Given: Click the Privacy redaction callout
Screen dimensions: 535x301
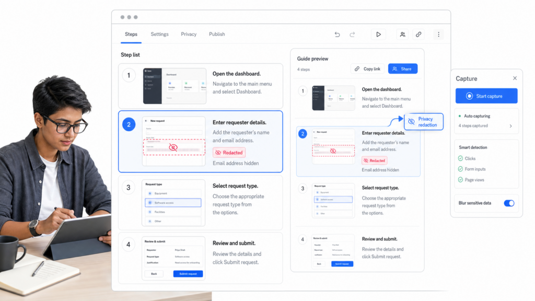Looking at the screenshot, I should [x=423, y=122].
